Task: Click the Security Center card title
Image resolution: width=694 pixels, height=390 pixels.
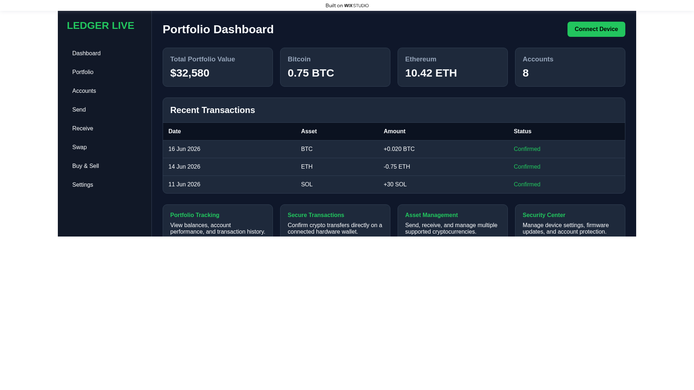Action: click(x=544, y=215)
